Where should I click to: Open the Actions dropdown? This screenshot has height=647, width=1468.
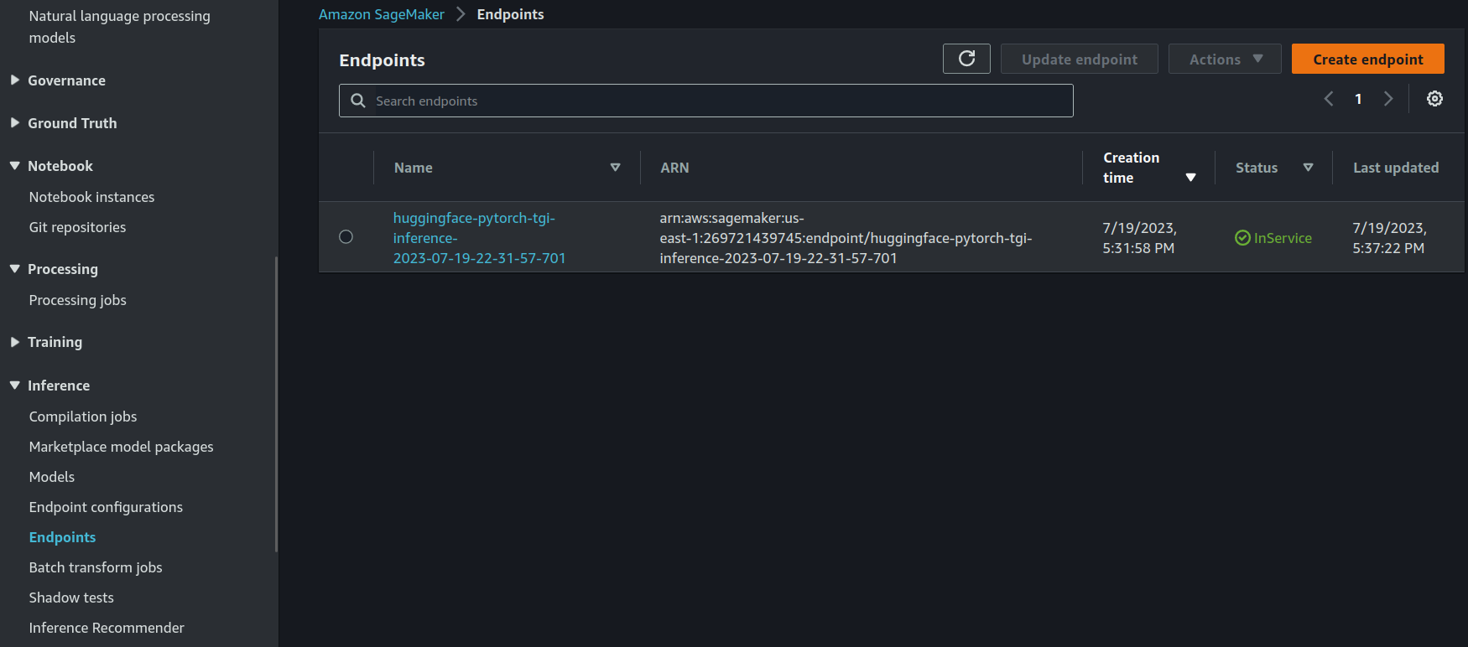point(1225,59)
